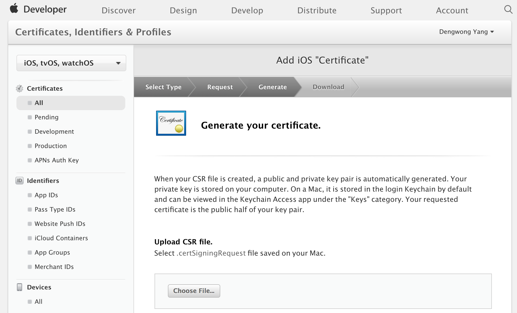Click the Certificates, Identifiers & Profiles title
517x313 pixels.
point(93,32)
